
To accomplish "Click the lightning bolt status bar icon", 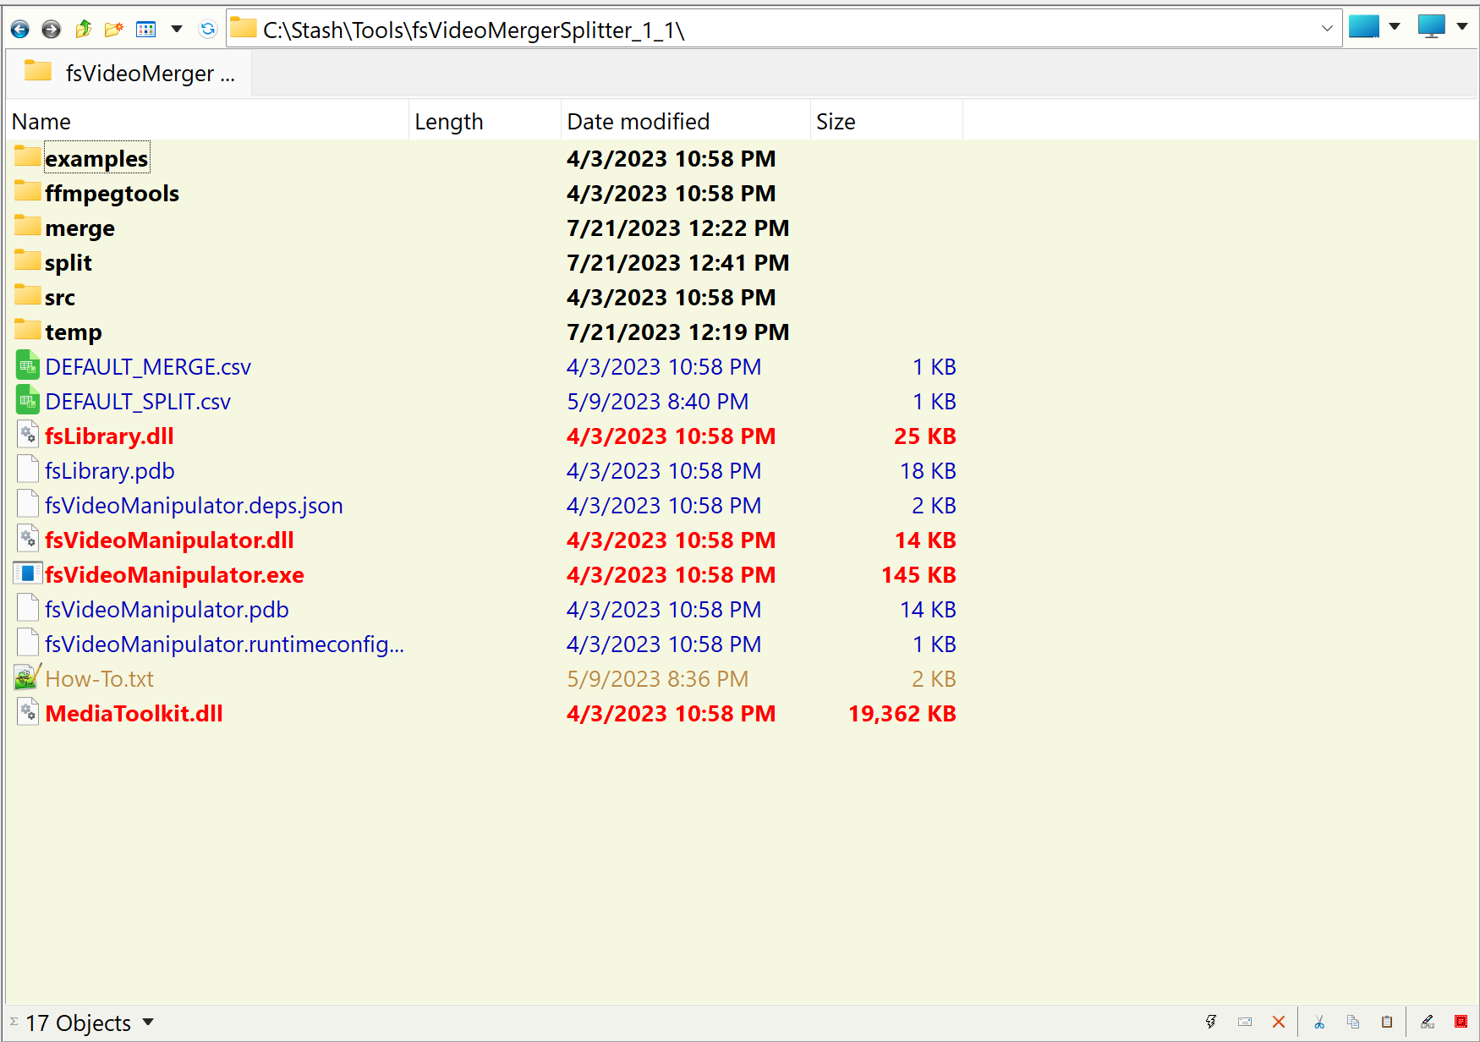I will 1211,1022.
